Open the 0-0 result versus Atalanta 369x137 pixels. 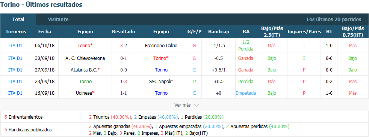(x=124, y=70)
